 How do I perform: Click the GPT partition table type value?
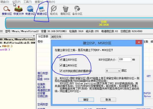coord(149,76)
